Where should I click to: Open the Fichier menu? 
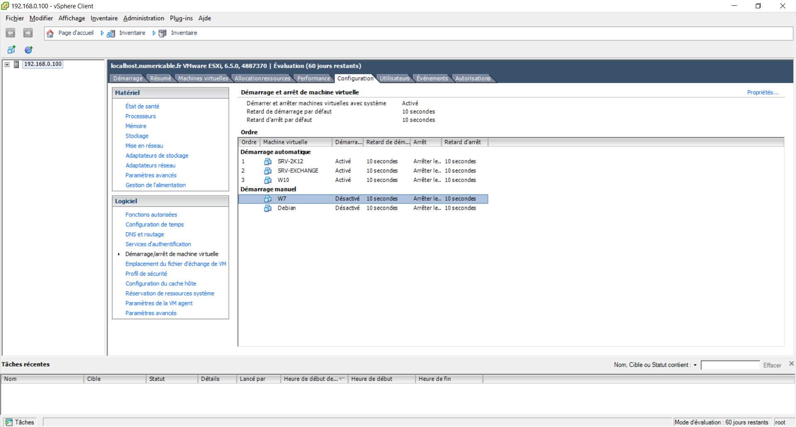[15, 18]
